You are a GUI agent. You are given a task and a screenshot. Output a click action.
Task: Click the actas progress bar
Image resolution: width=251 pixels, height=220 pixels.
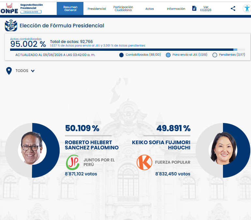(x=127, y=50)
